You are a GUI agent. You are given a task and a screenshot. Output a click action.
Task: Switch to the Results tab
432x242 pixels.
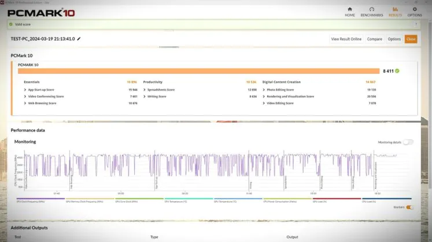point(395,12)
